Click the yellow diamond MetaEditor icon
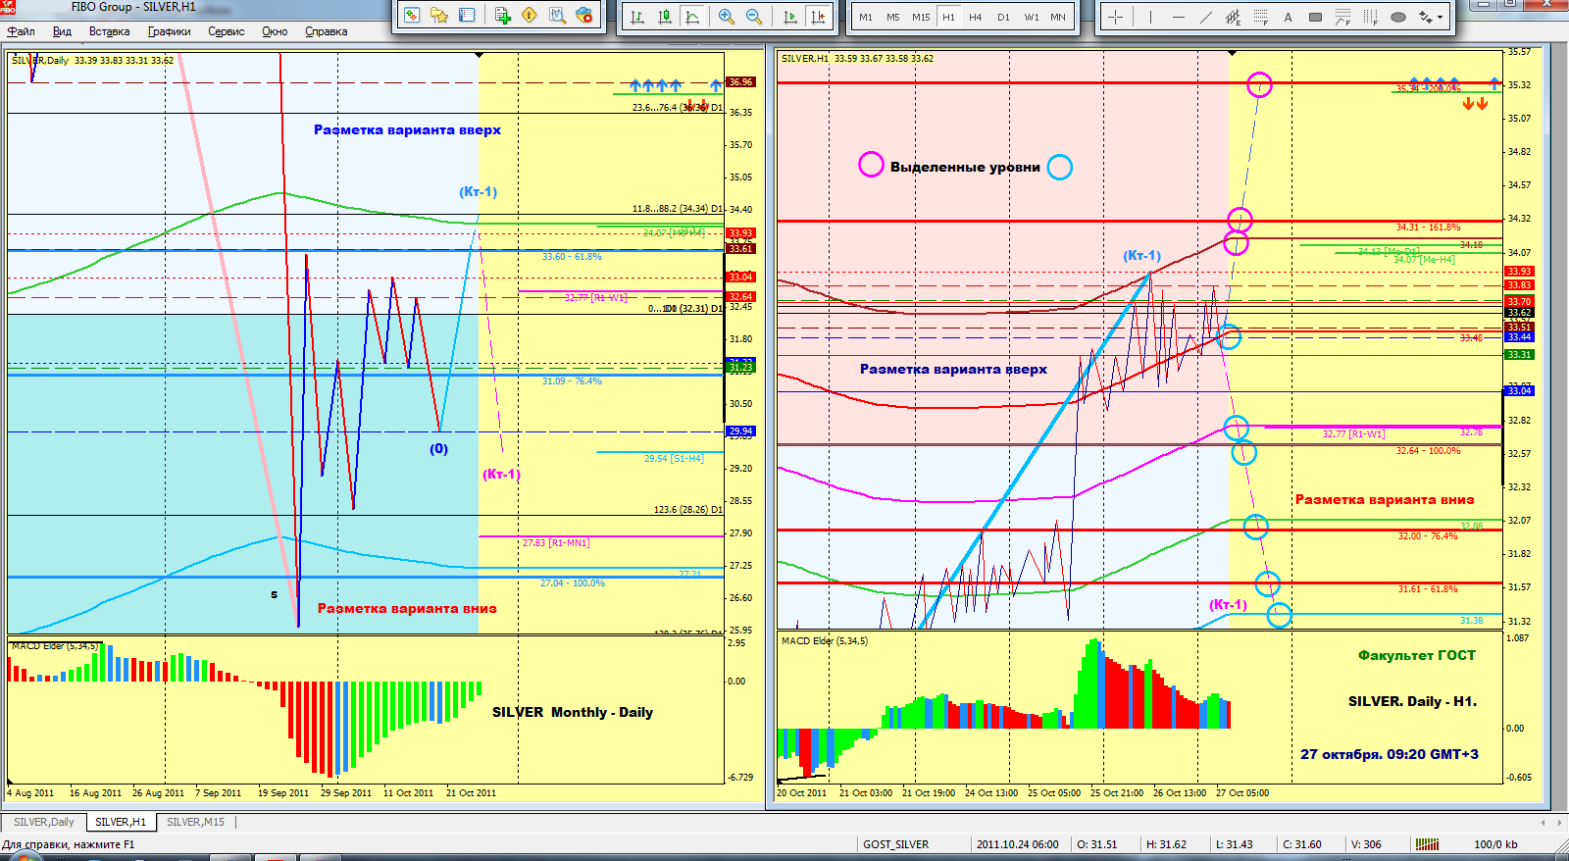 [530, 16]
